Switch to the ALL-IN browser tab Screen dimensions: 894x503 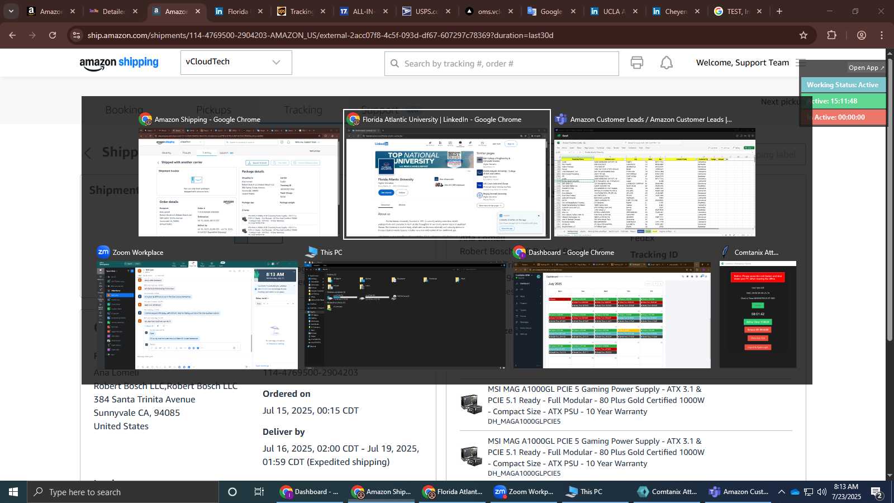click(x=364, y=11)
